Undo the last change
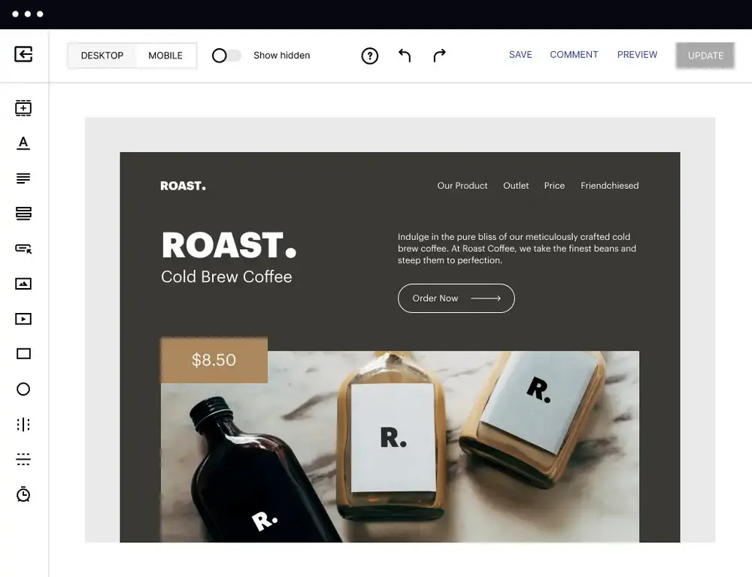Image resolution: width=752 pixels, height=577 pixels. point(405,56)
